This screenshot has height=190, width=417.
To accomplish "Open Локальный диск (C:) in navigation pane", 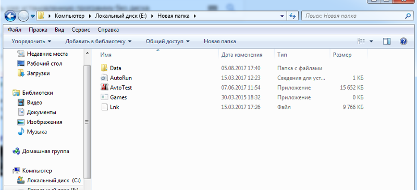I will 54,180.
